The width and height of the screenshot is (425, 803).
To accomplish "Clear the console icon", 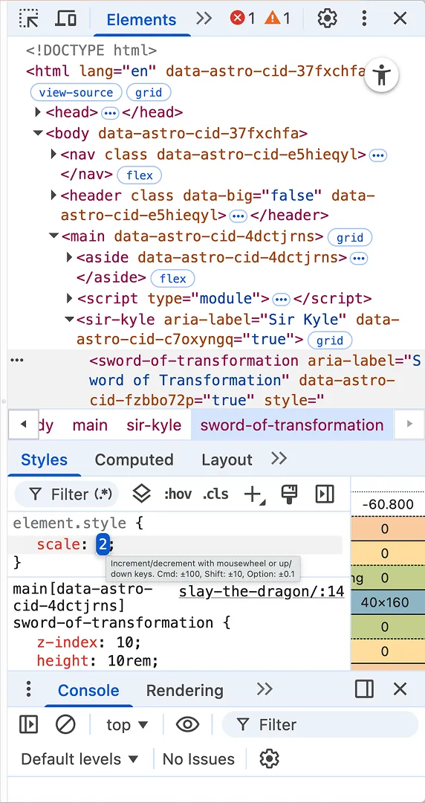I will tap(65, 724).
